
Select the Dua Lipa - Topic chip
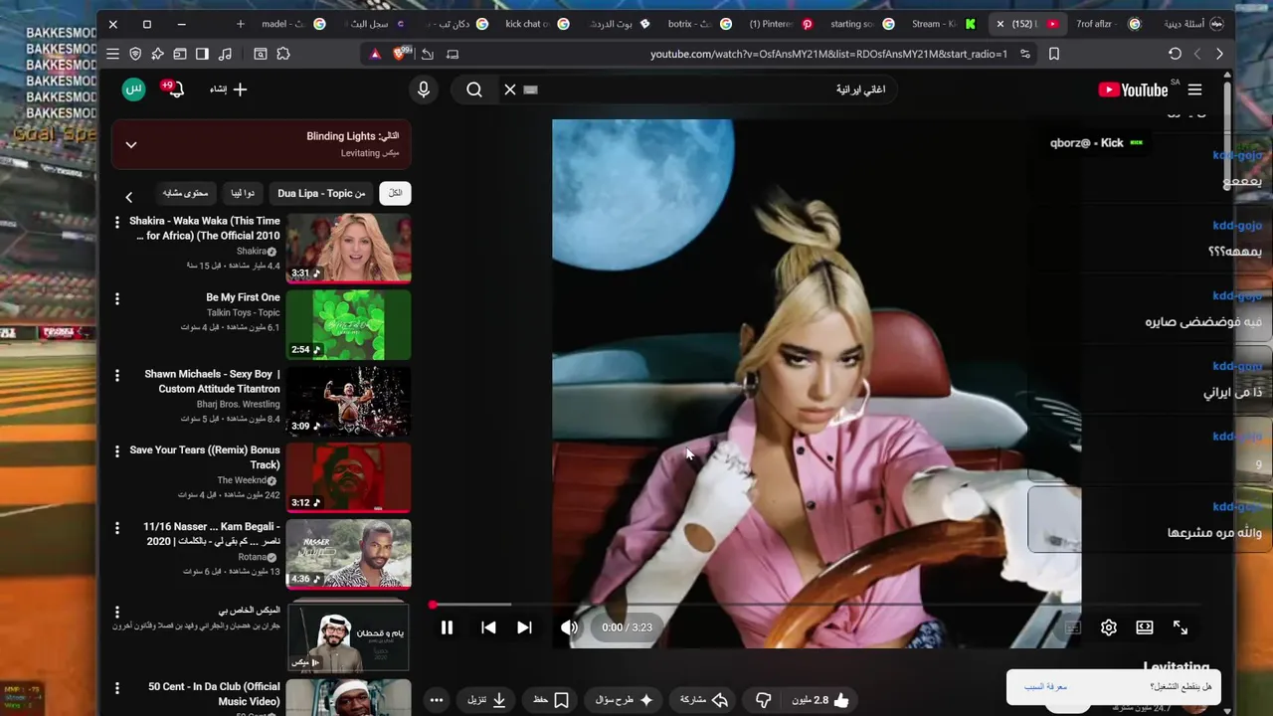coord(321,193)
